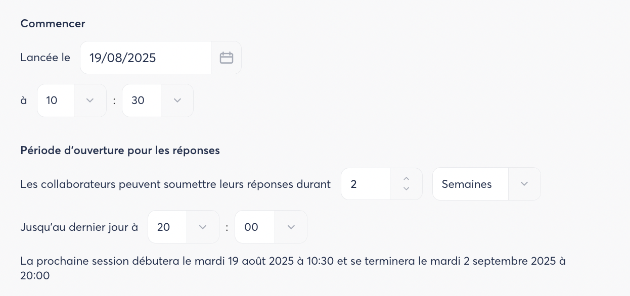The width and height of the screenshot is (630, 296).
Task: Click the start hour value 10
Action: 55,101
